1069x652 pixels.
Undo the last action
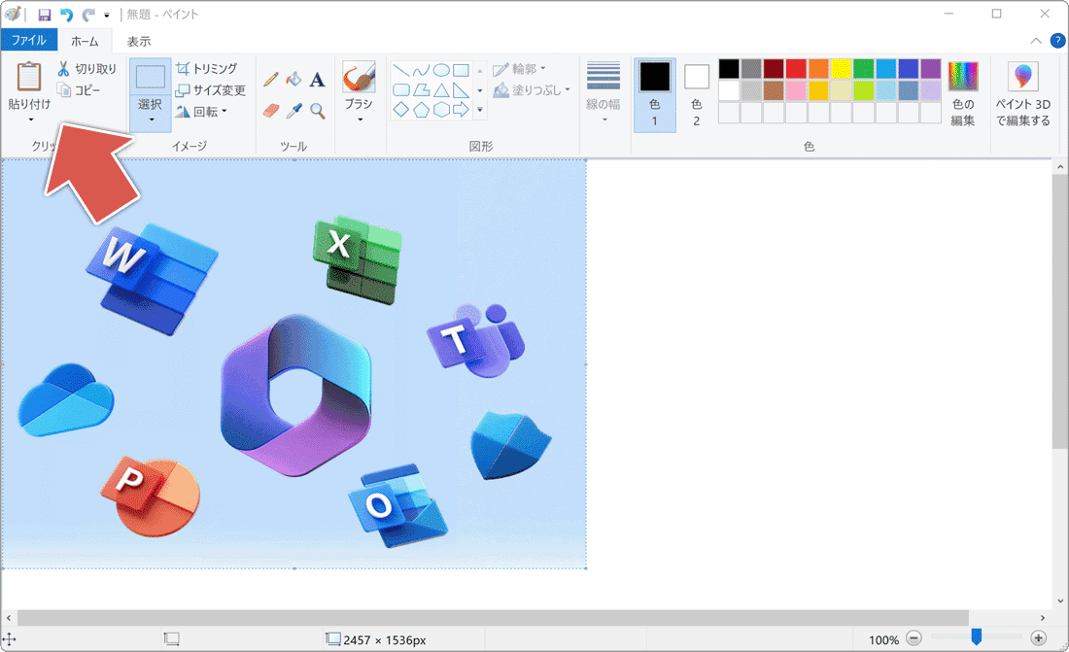point(66,15)
